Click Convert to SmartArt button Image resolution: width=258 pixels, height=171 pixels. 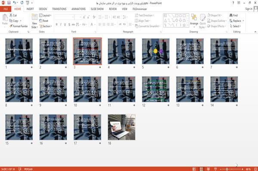pos(147,26)
